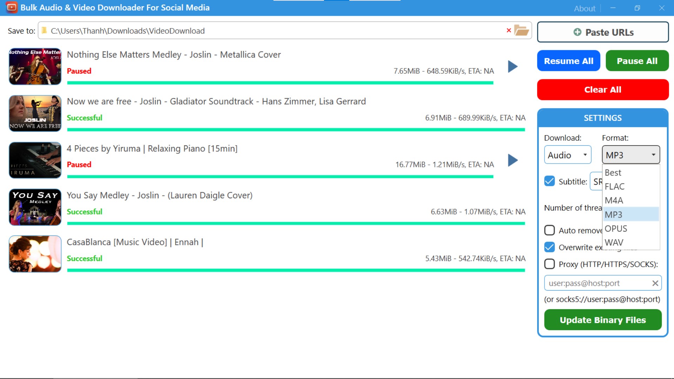The image size is (674, 379).
Task: Clear the proxy input field with X
Action: pyautogui.click(x=655, y=283)
